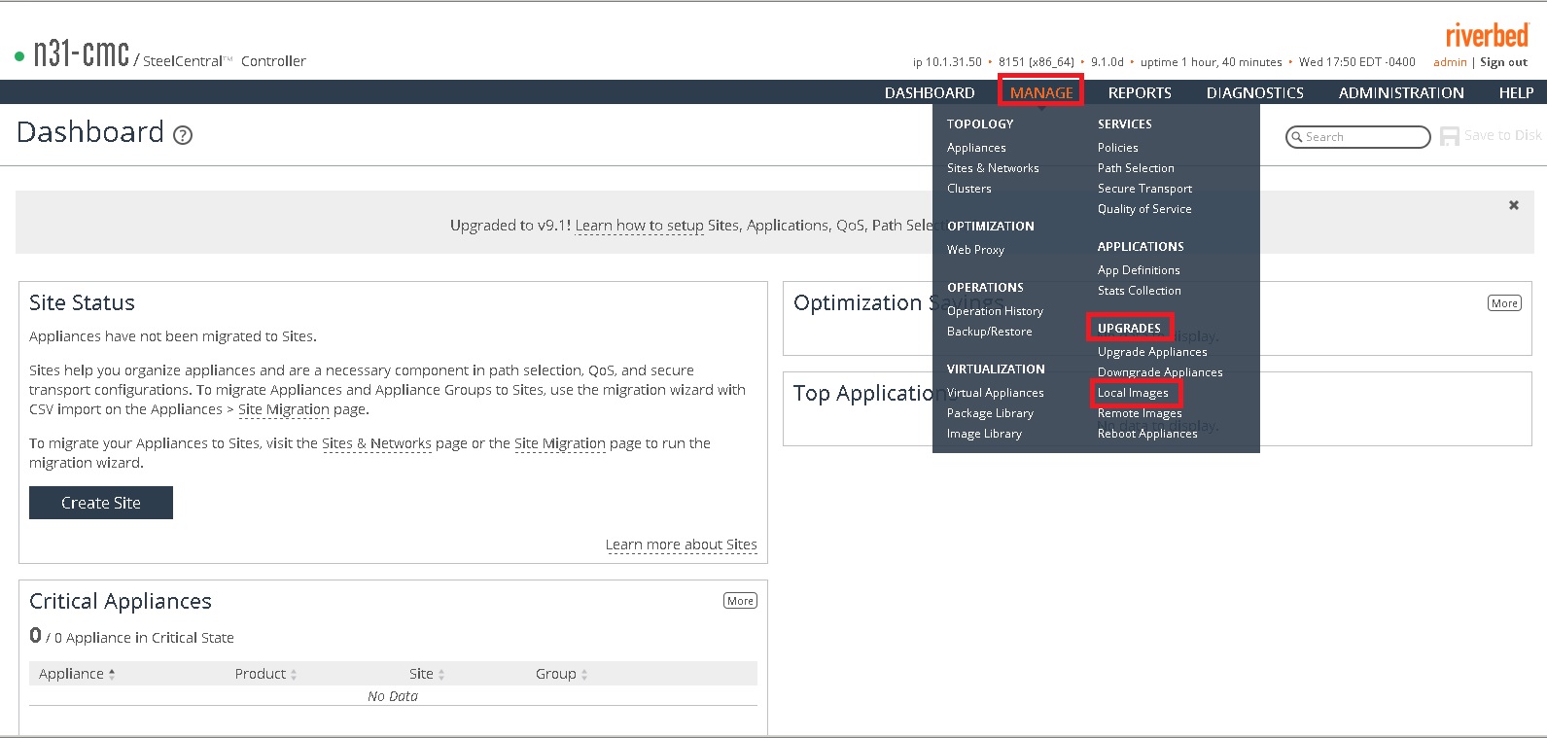Open the Manage menu
The image size is (1547, 738).
pyautogui.click(x=1040, y=92)
